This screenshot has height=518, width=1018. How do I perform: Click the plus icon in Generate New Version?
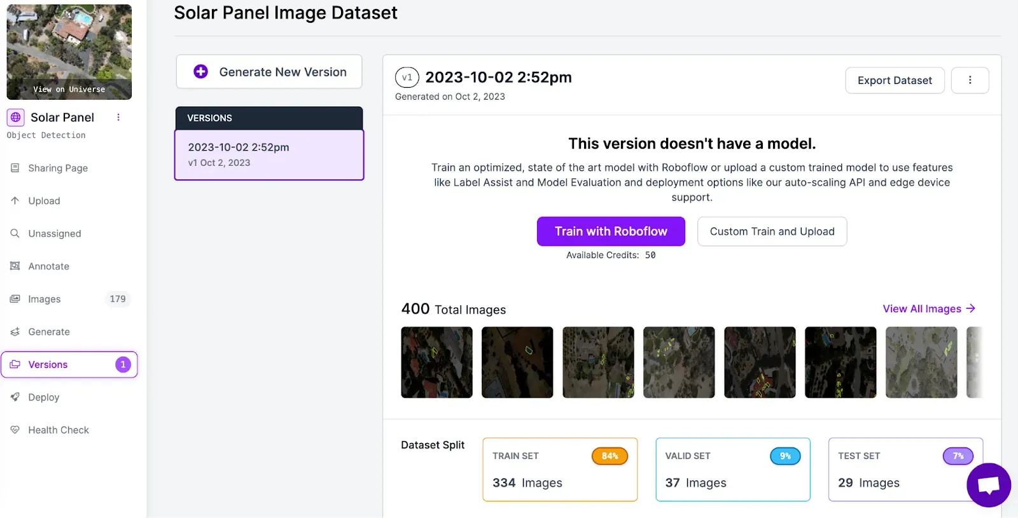click(200, 72)
